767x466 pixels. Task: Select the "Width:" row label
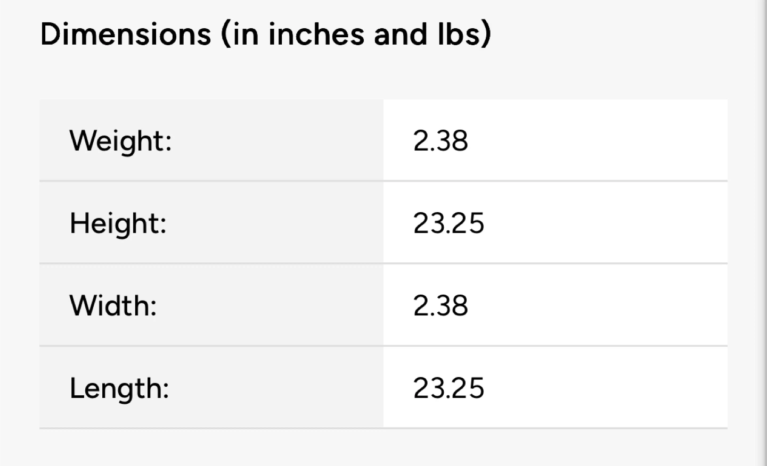[x=113, y=305]
